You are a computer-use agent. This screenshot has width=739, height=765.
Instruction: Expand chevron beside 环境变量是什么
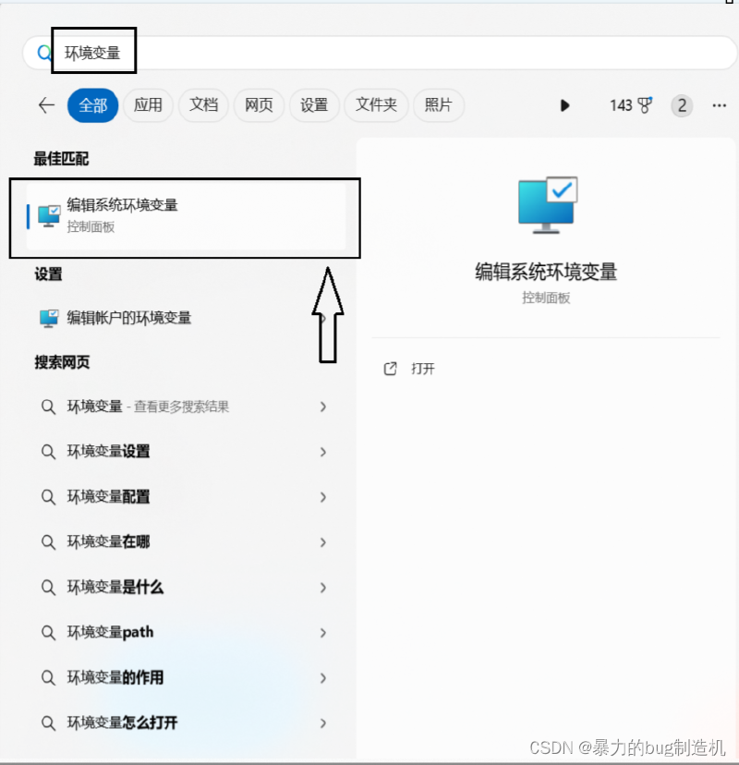coord(323,588)
